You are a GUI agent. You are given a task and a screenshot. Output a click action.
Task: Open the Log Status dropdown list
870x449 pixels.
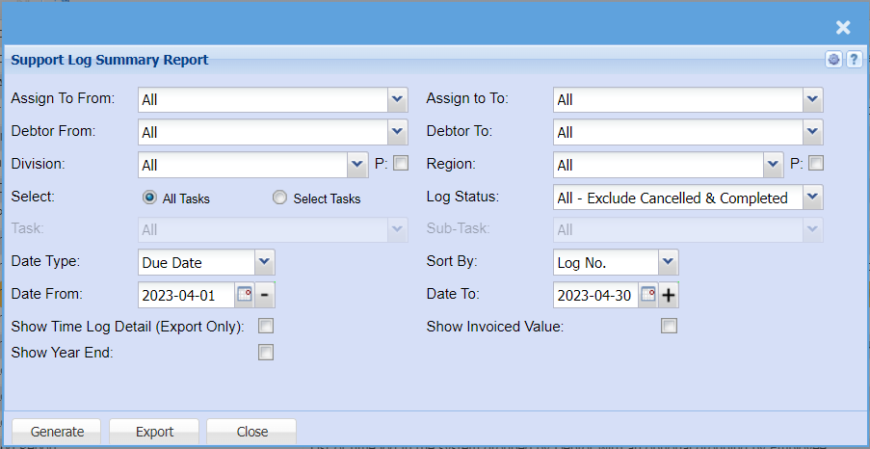[x=812, y=198]
